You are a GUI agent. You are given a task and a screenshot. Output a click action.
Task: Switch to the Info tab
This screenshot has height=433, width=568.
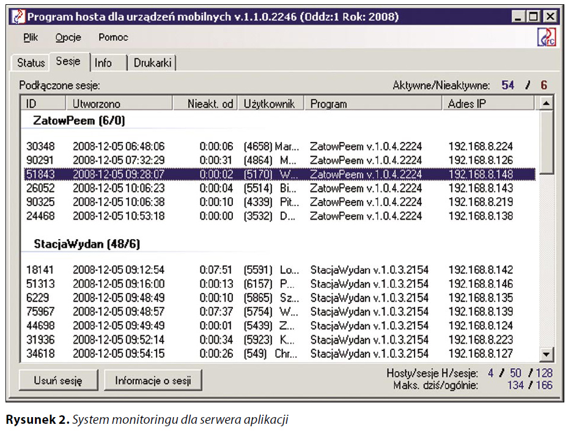point(103,62)
